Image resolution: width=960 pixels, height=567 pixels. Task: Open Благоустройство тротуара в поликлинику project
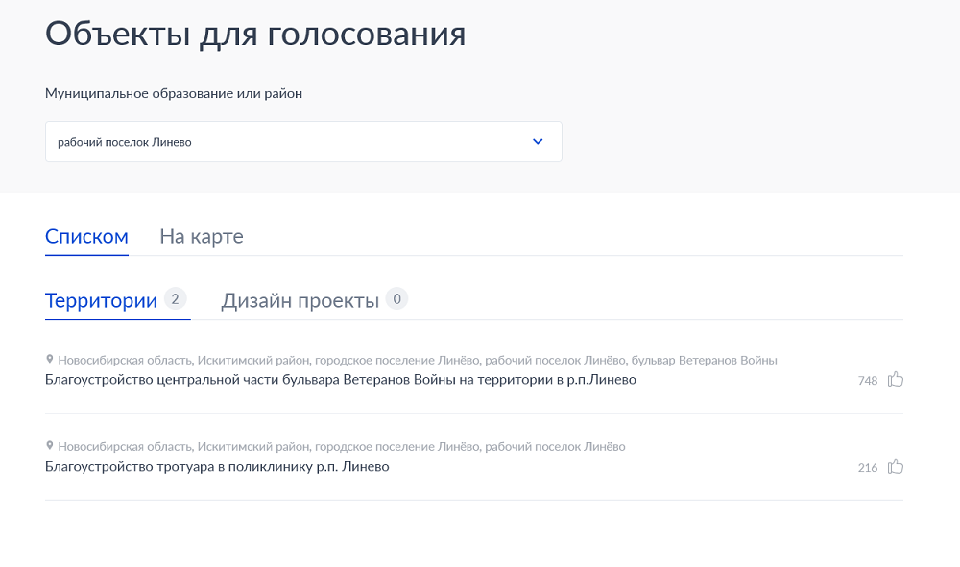(x=217, y=466)
